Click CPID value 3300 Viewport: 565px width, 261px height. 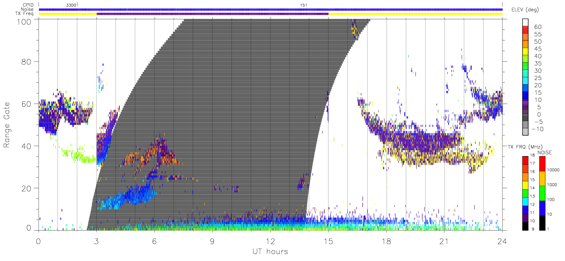pyautogui.click(x=71, y=5)
